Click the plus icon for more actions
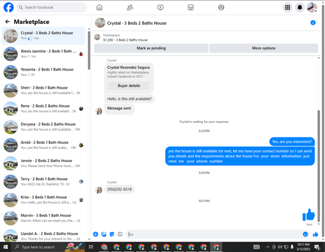325x252 pixels. tap(96, 235)
